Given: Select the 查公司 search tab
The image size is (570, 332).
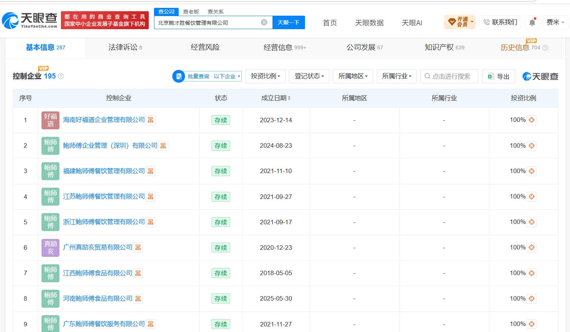Looking at the screenshot, I should click(x=166, y=12).
